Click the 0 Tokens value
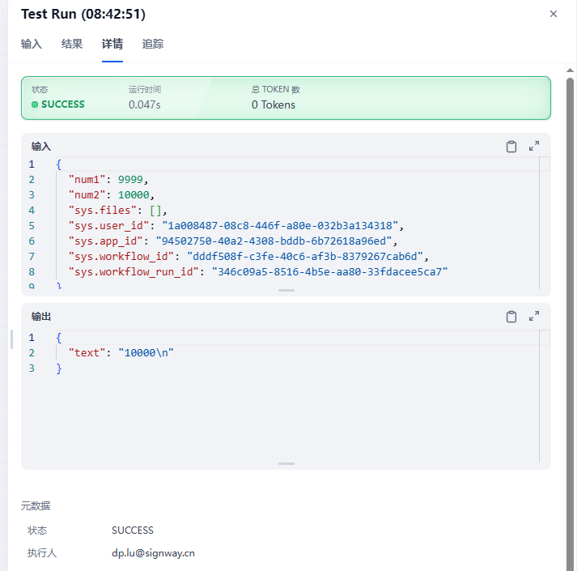The width and height of the screenshot is (577, 571). [274, 105]
